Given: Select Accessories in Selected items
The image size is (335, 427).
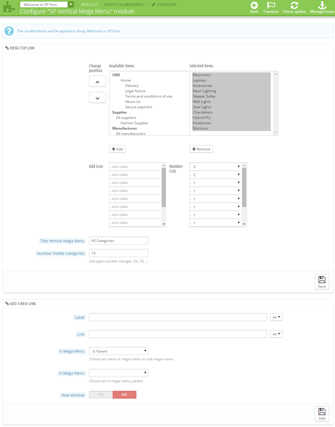Looking at the screenshot, I should 231,86.
